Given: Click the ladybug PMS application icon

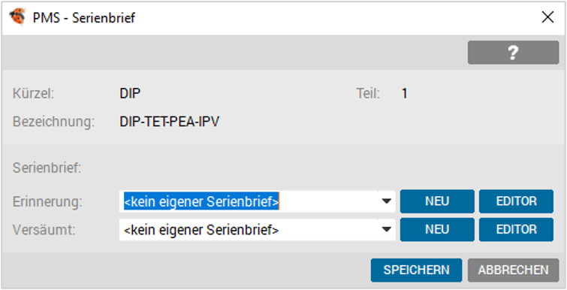Looking at the screenshot, I should click(17, 17).
